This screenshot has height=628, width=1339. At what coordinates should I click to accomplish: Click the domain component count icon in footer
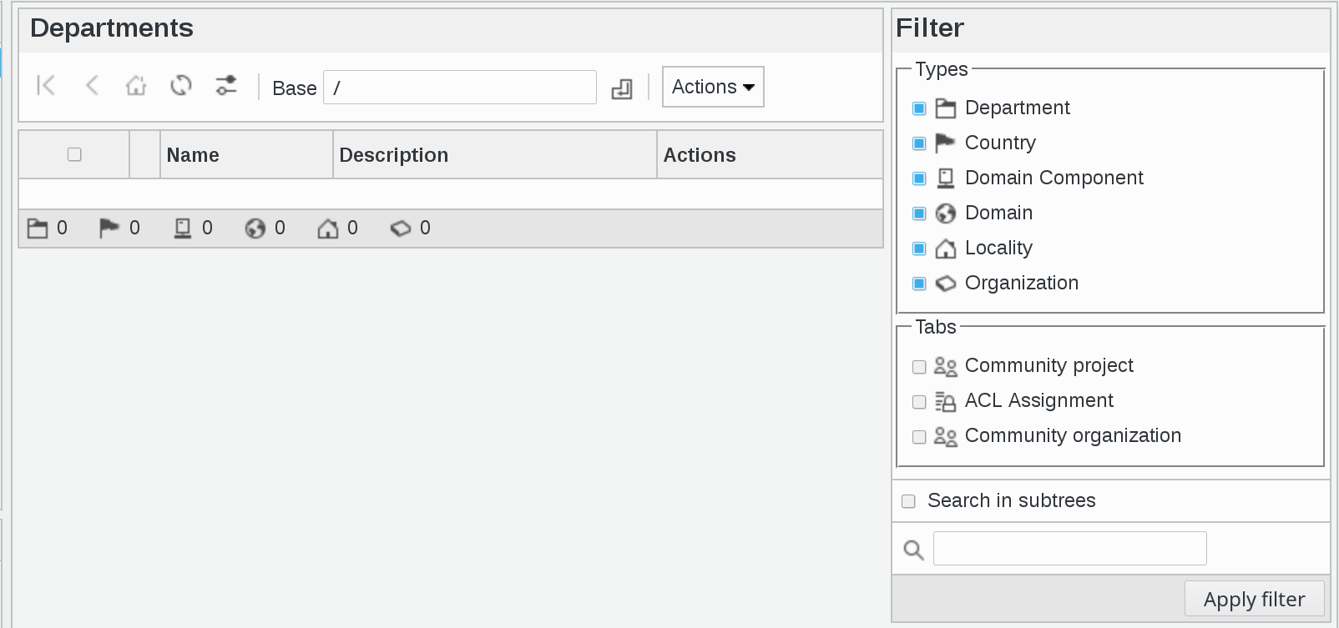[183, 229]
